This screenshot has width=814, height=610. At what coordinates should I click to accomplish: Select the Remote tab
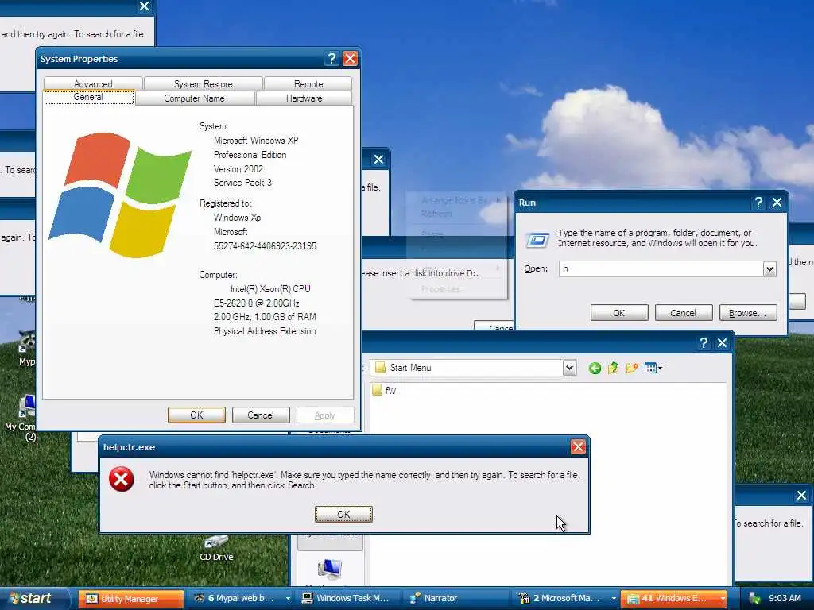tap(308, 83)
